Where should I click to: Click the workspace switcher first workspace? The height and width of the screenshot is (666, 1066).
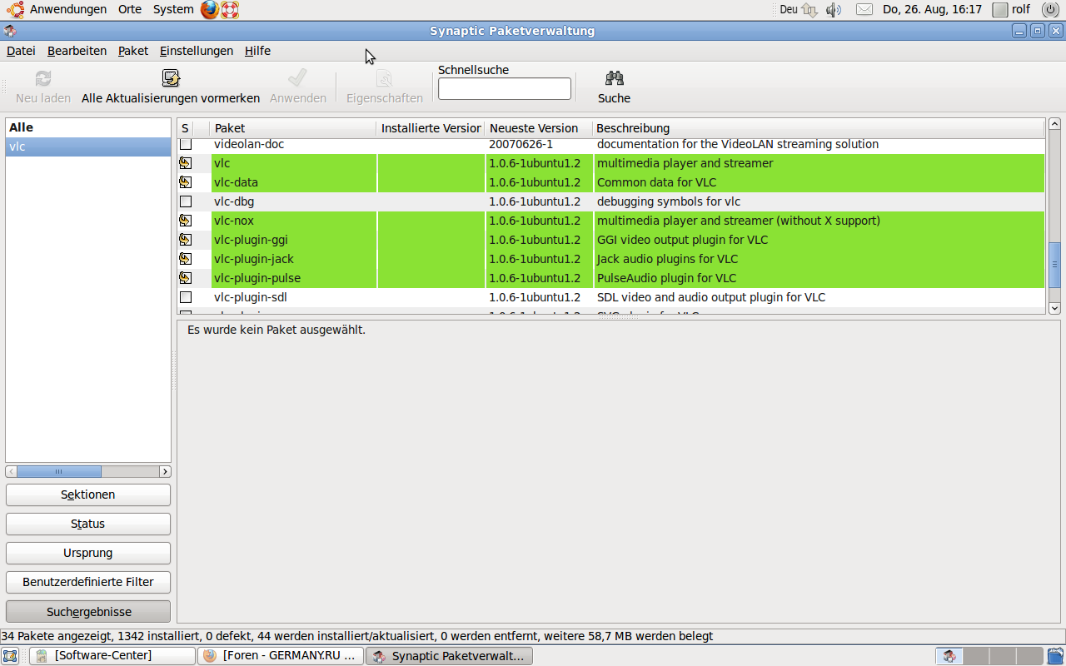(x=949, y=656)
